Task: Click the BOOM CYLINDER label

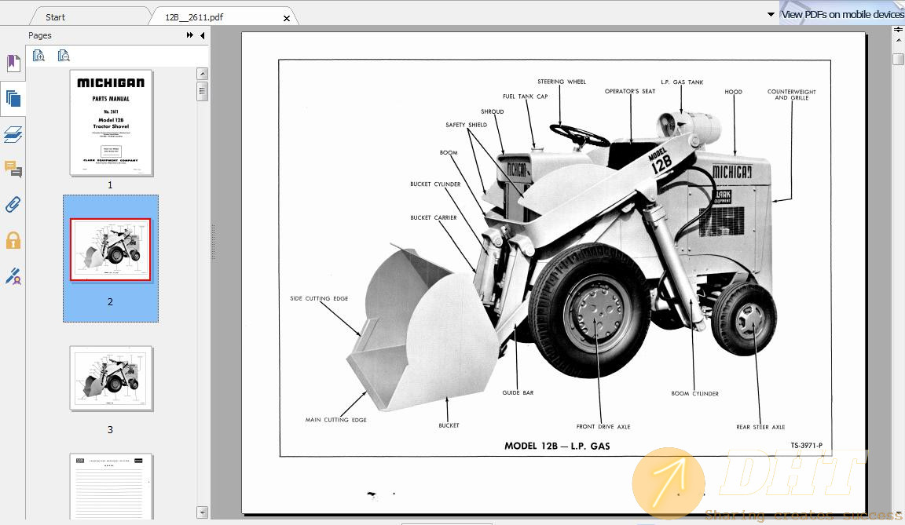Action: (x=695, y=394)
